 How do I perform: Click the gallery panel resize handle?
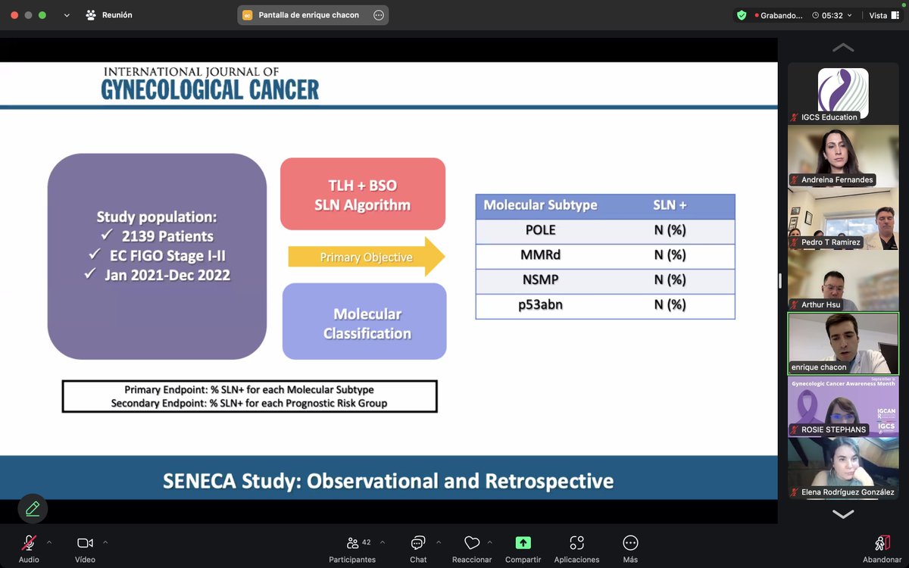(x=780, y=281)
